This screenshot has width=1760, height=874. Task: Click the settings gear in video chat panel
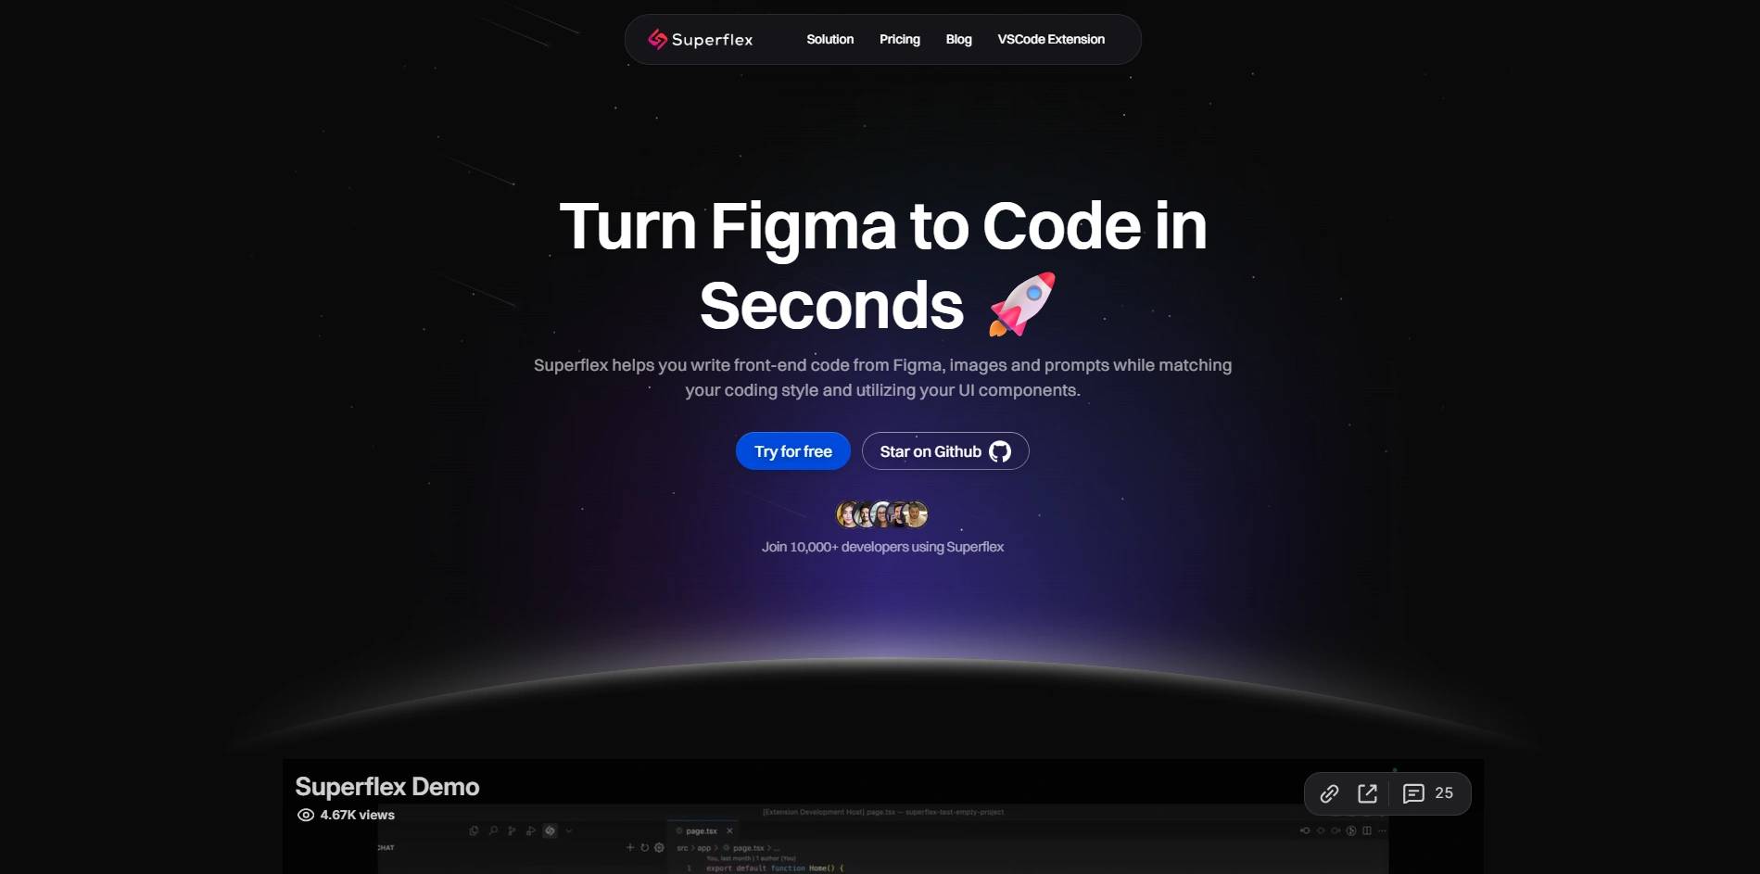[659, 847]
